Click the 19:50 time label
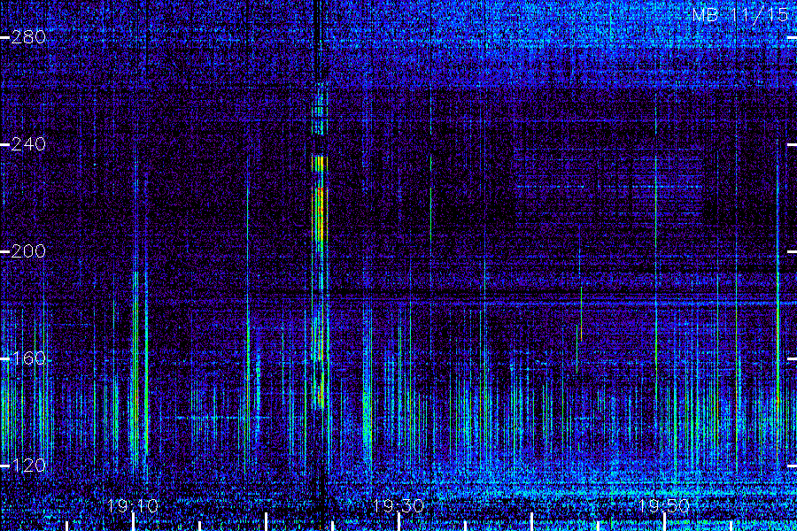 [664, 505]
